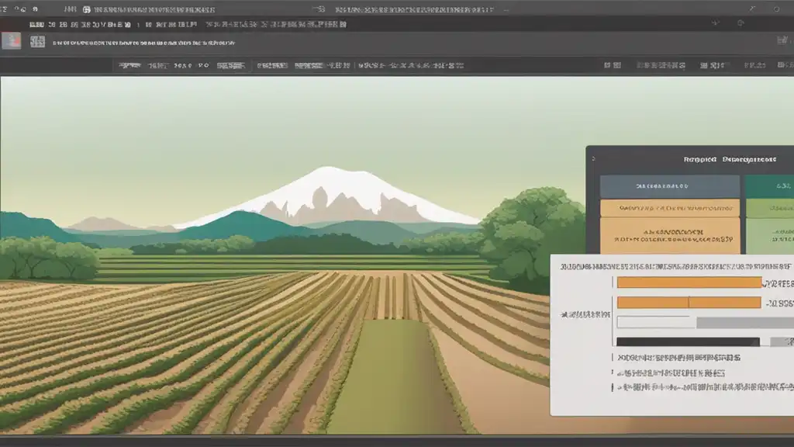Select the first bulleted text line under the bars

coord(675,359)
